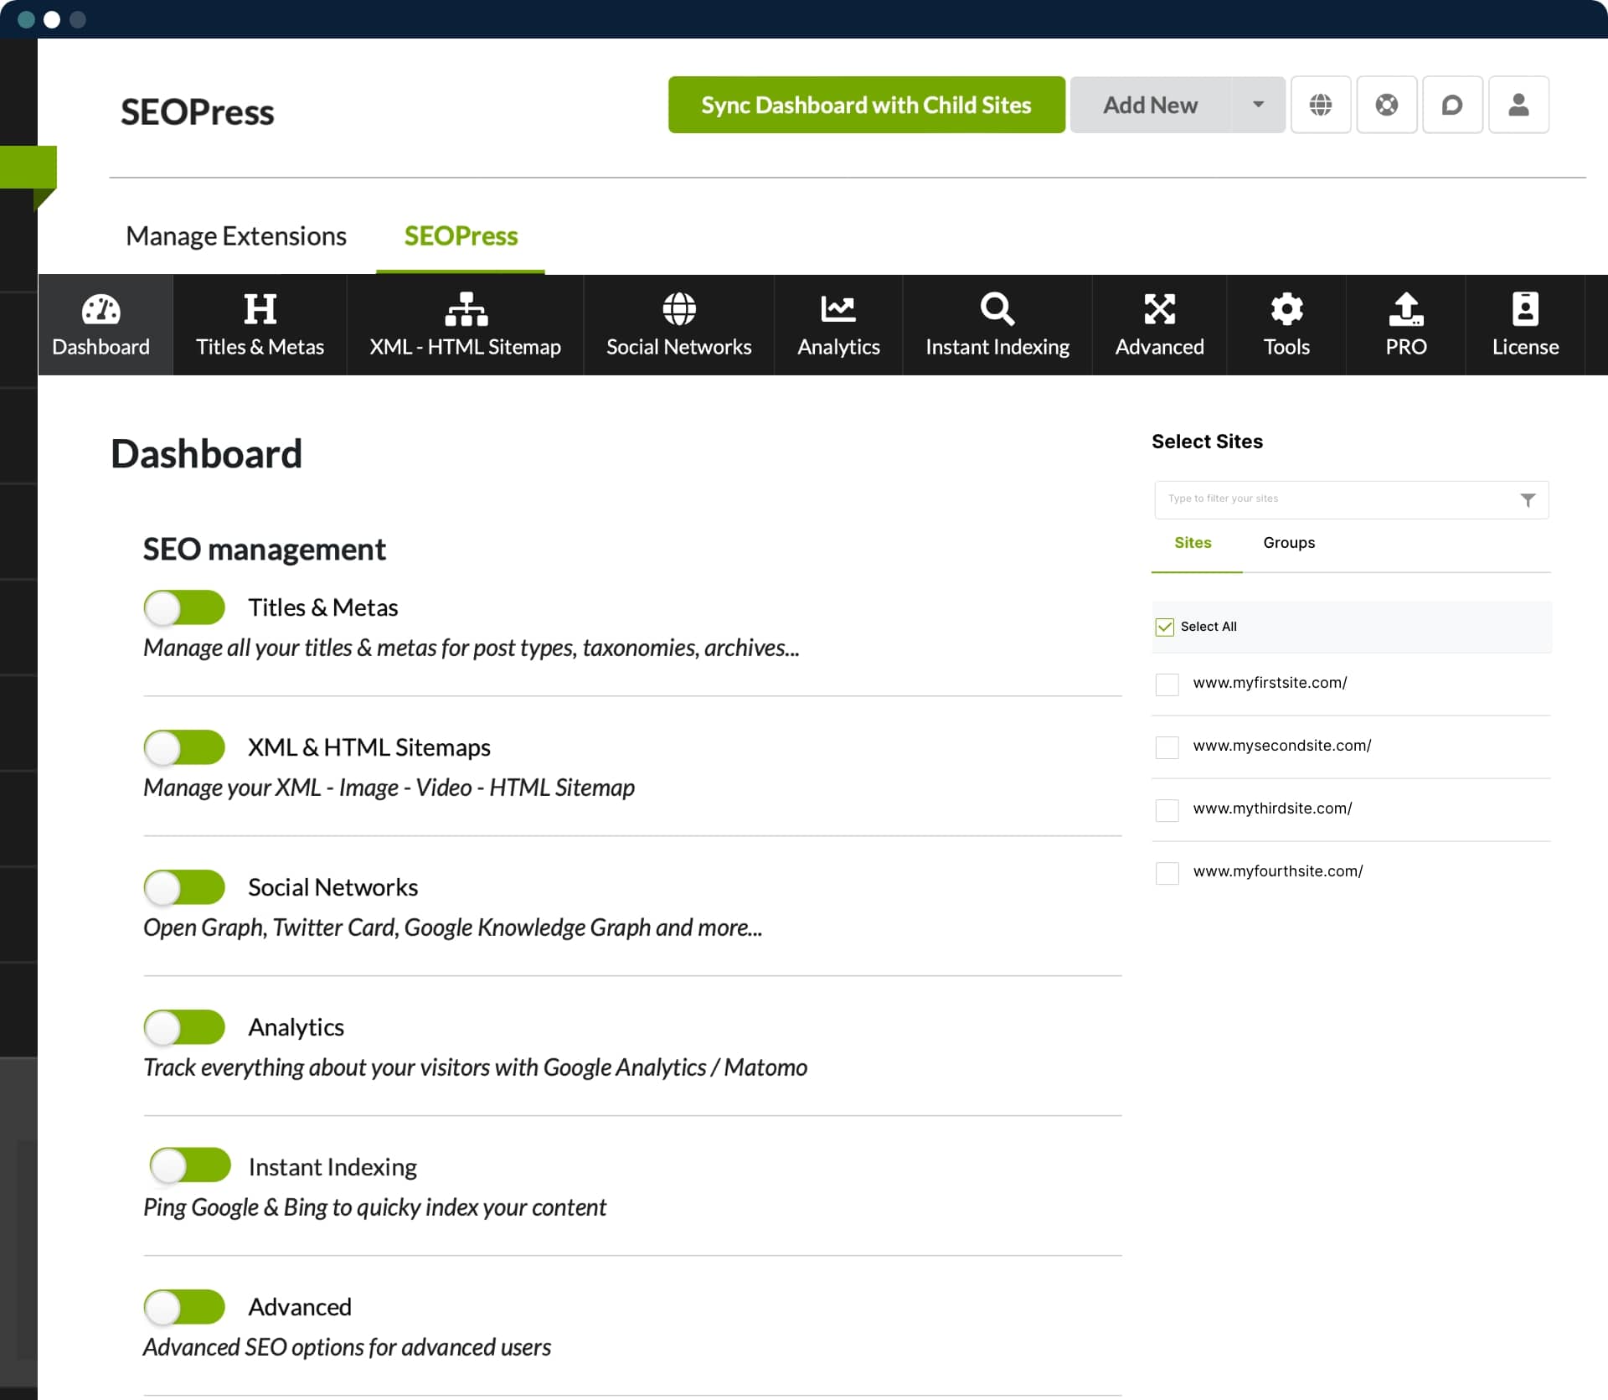The width and height of the screenshot is (1608, 1400).
Task: Open Instant Indexing magnifier icon
Action: coord(997,309)
